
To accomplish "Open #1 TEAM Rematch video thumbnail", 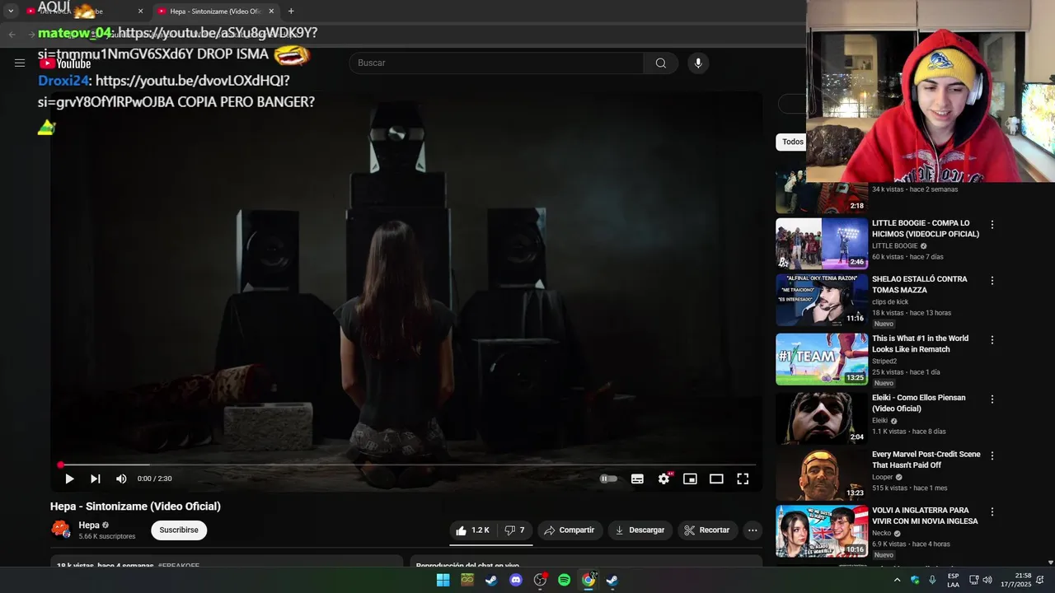I will point(822,359).
